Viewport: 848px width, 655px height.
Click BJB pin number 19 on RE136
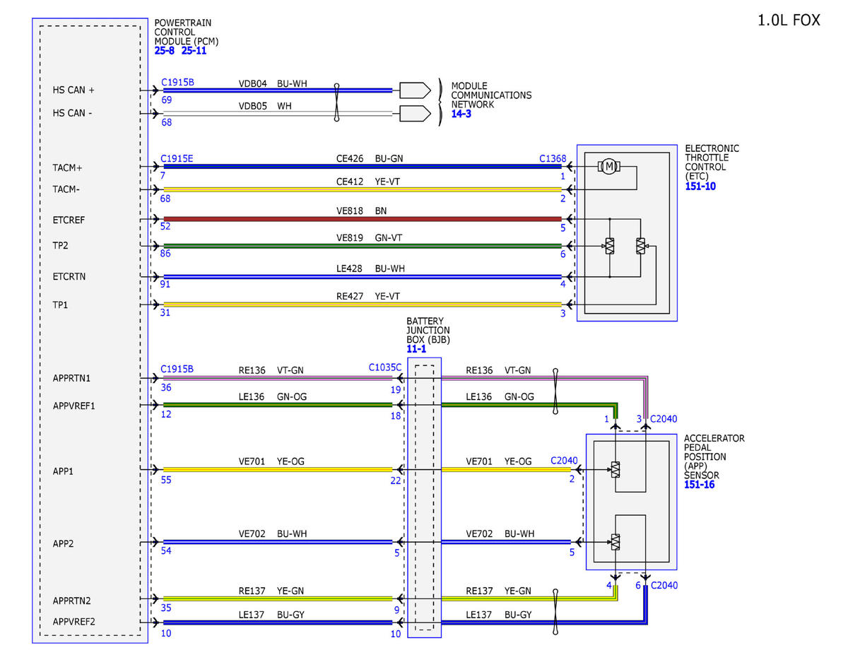click(x=396, y=389)
